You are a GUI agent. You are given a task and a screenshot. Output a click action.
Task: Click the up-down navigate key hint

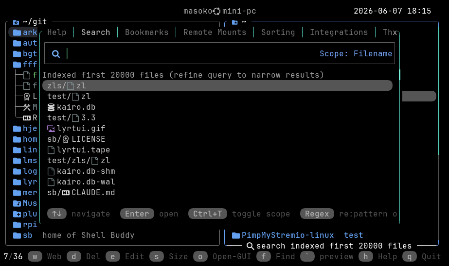coord(57,214)
